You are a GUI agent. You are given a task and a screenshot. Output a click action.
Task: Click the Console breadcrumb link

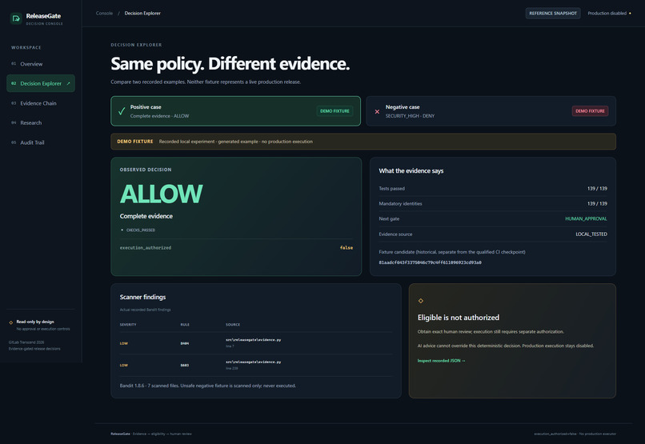(x=104, y=13)
